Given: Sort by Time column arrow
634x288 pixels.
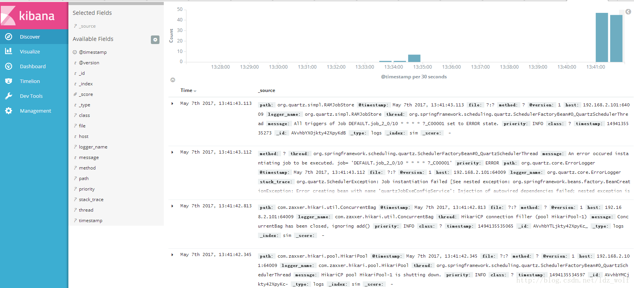Looking at the screenshot, I should [195, 91].
